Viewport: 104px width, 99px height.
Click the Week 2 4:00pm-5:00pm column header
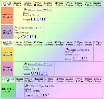point(88,44)
